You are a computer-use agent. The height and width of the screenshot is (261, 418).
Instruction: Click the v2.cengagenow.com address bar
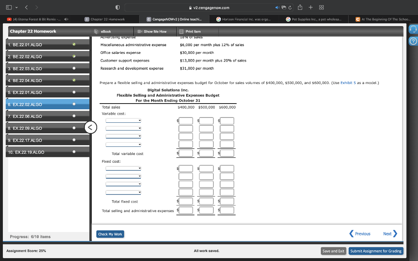209,8
